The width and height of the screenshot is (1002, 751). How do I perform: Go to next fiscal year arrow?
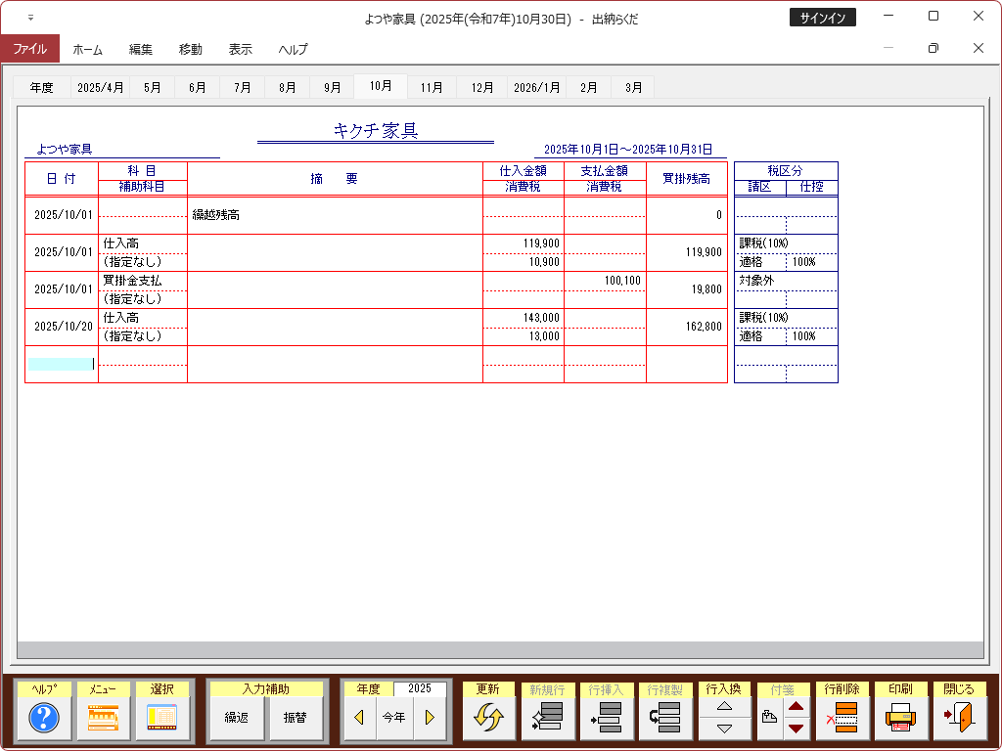(429, 718)
